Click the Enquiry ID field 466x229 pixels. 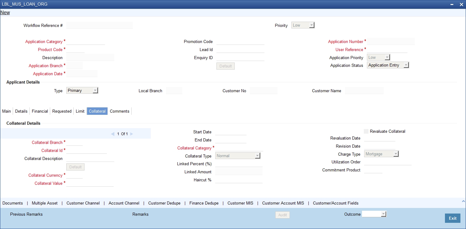tap(240, 58)
